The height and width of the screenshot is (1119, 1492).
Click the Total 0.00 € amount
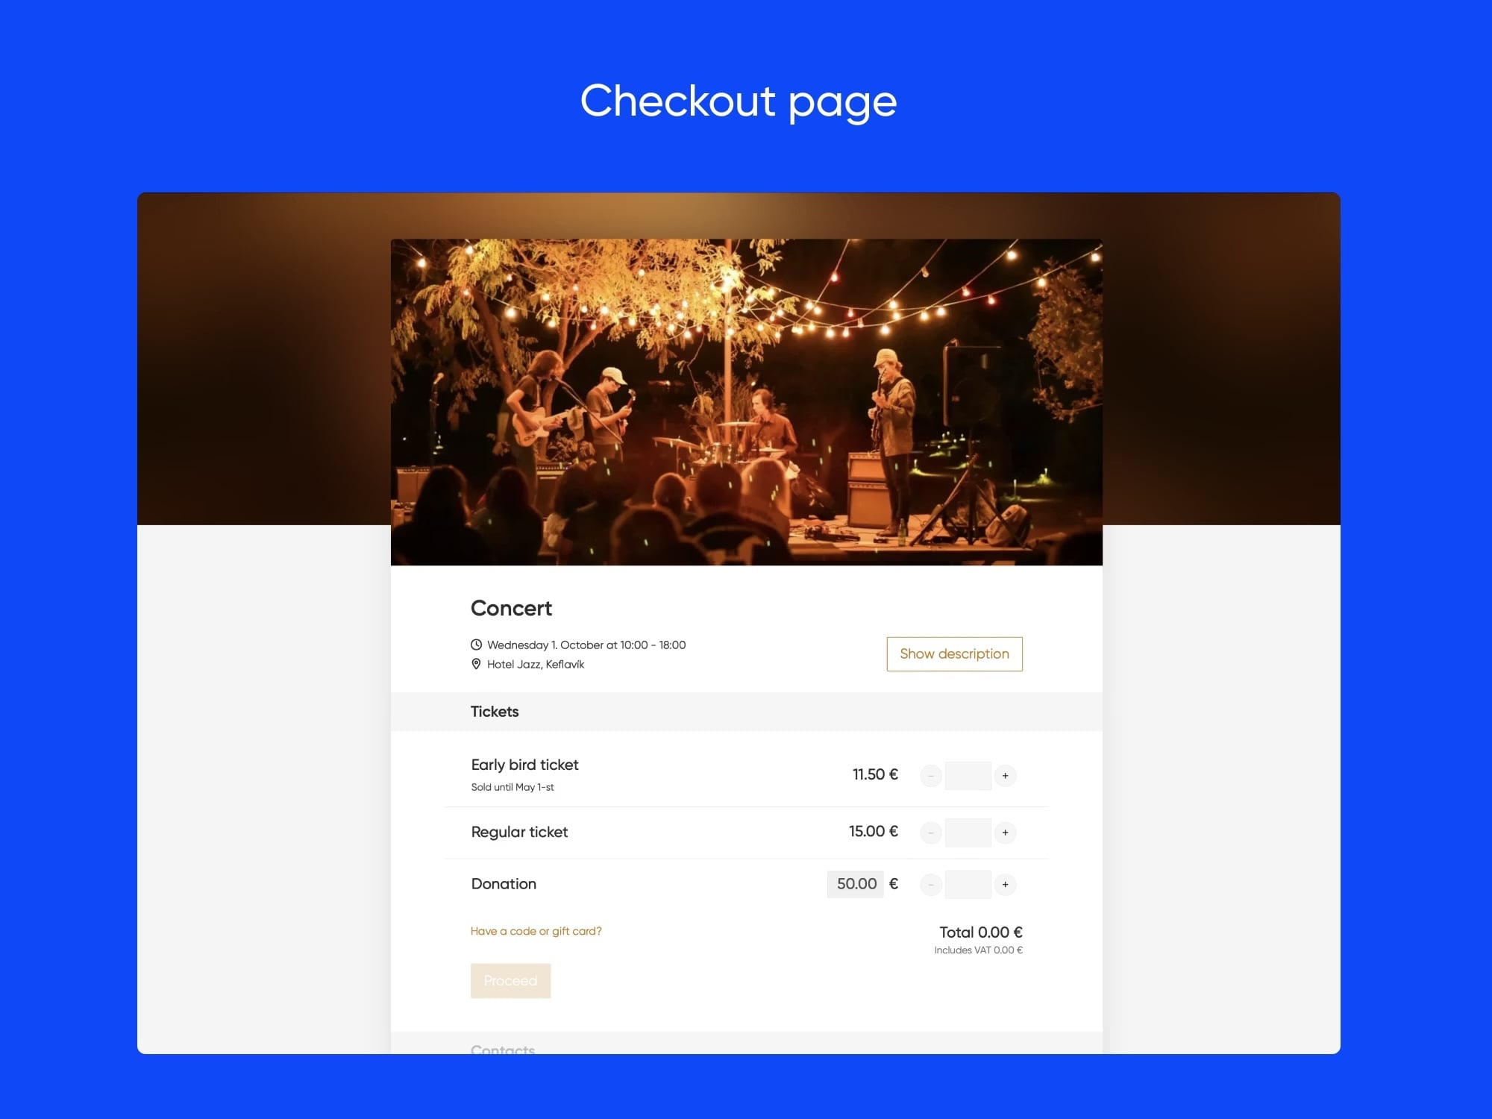pos(980,932)
